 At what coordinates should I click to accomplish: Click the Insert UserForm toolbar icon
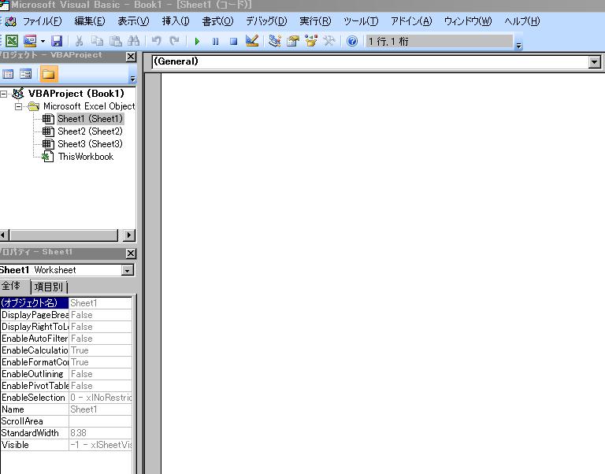pyautogui.click(x=30, y=41)
